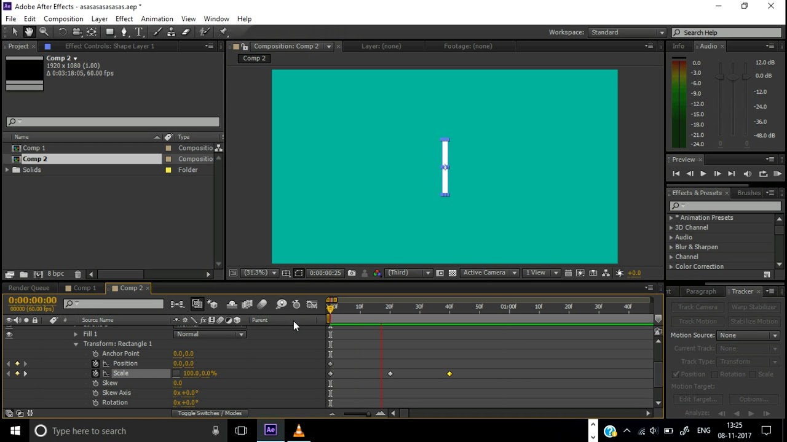Select the yellow Scale keyframe diamond
Viewport: 787px width, 442px height.
449,374
